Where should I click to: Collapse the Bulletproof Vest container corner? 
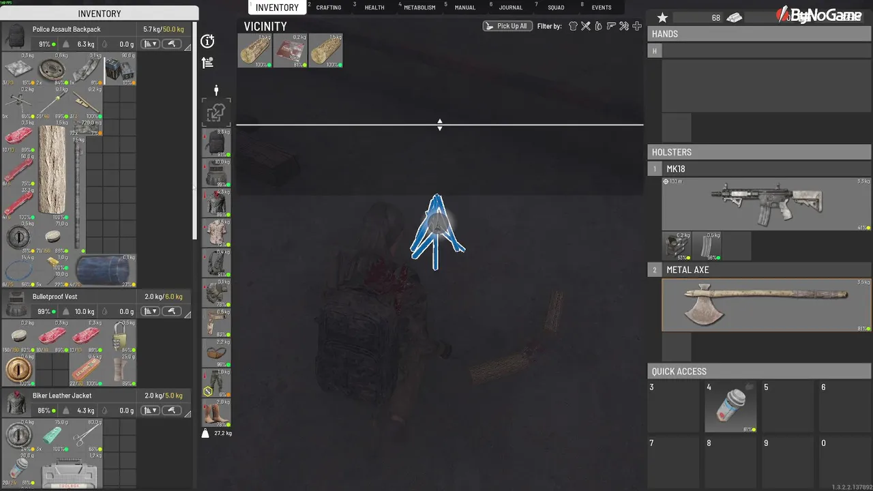[x=188, y=314]
